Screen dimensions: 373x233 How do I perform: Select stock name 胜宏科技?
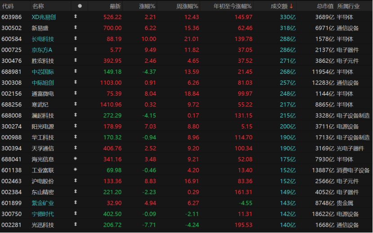pyautogui.click(x=43, y=61)
